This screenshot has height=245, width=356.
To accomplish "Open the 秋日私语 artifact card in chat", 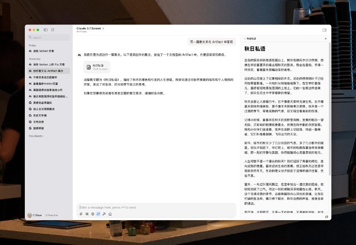I will coord(97,67).
